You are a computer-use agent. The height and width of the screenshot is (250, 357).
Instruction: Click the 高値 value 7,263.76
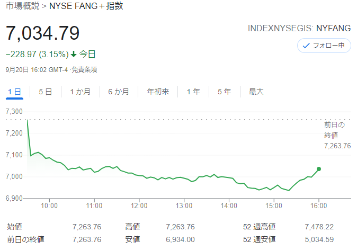[180, 227]
